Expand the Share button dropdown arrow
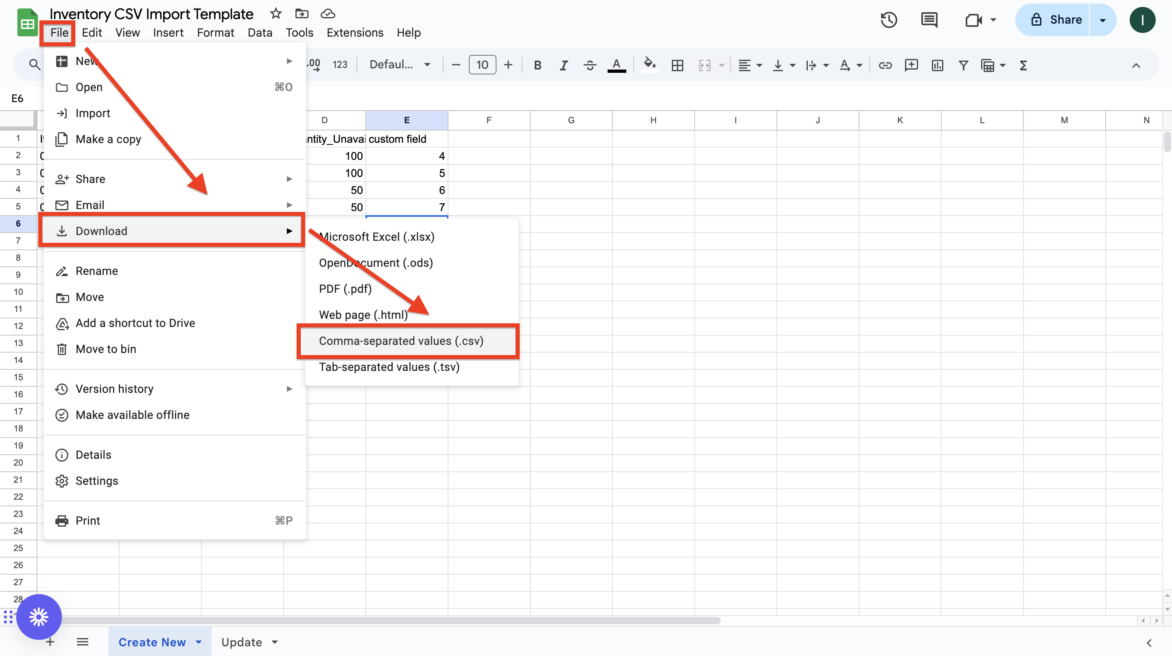The height and width of the screenshot is (656, 1172). pyautogui.click(x=1102, y=20)
